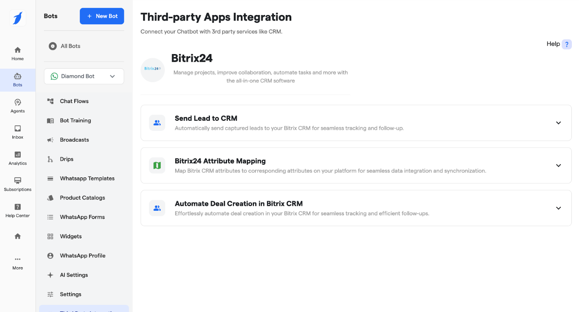The width and height of the screenshot is (579, 312).
Task: Create a bot with New Bot button
Action: click(102, 16)
